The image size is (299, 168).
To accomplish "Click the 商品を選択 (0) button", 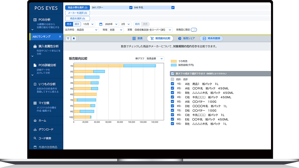I will coord(77,19).
